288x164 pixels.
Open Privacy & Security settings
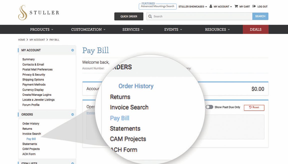34,74
